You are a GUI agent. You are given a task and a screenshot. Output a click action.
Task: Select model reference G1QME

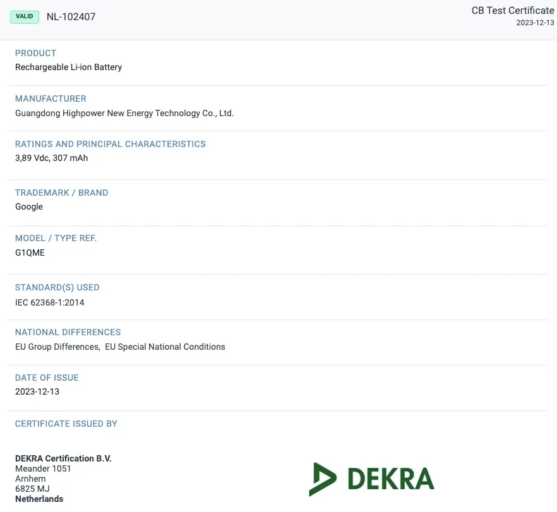[x=30, y=253]
